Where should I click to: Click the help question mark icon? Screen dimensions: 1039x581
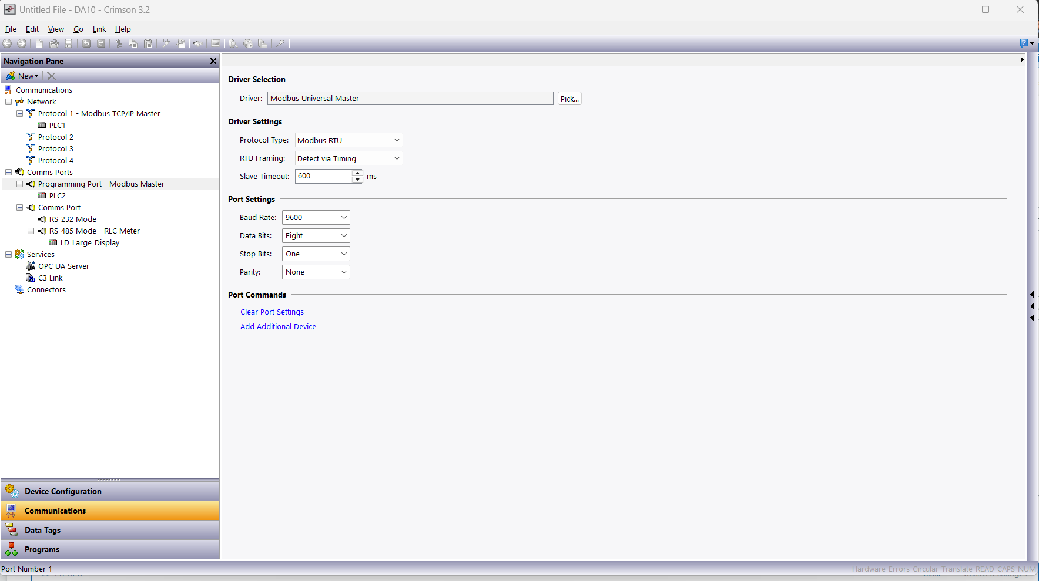click(1024, 43)
